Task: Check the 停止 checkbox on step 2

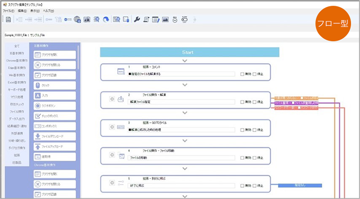Action: tap(256, 102)
